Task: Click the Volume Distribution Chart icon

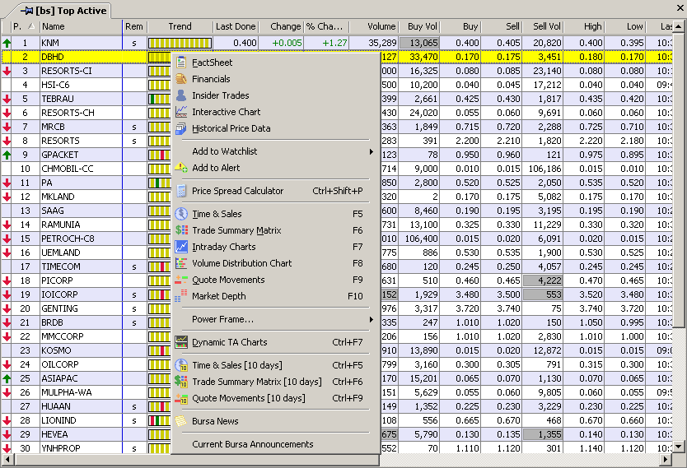Action: (181, 263)
